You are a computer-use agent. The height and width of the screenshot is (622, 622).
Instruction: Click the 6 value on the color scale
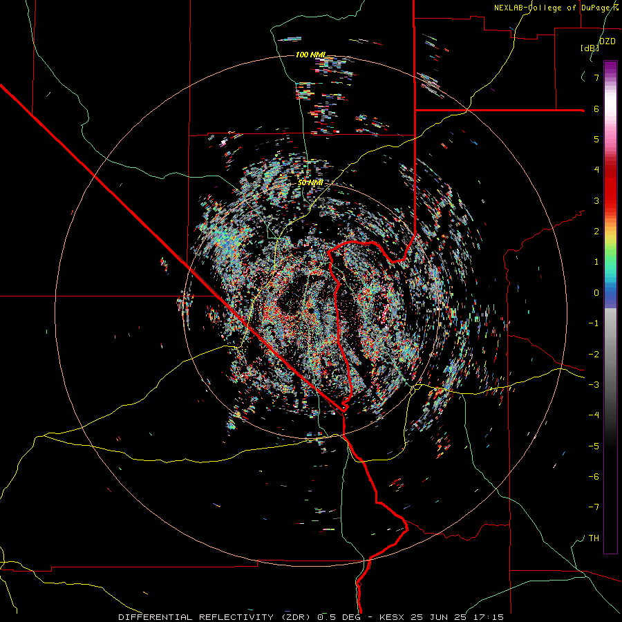[596, 109]
